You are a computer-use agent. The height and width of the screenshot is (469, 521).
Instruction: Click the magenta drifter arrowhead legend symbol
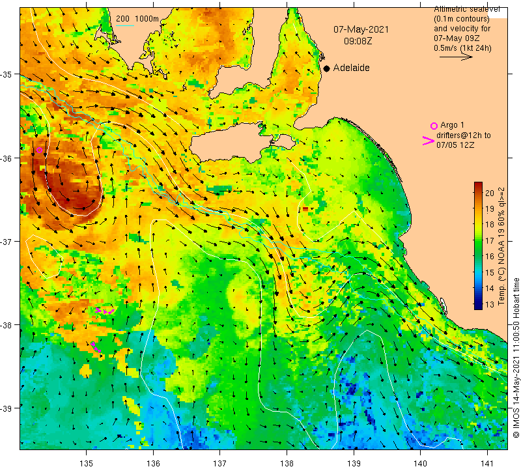click(428, 141)
